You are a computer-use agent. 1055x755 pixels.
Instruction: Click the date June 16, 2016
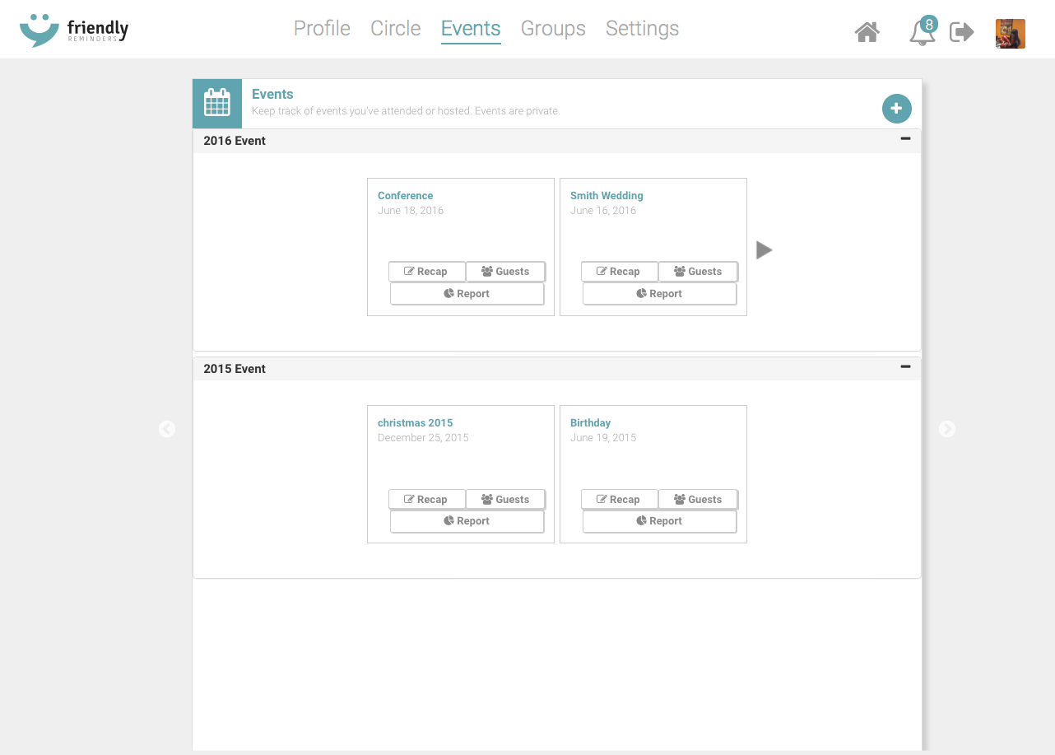tap(603, 211)
